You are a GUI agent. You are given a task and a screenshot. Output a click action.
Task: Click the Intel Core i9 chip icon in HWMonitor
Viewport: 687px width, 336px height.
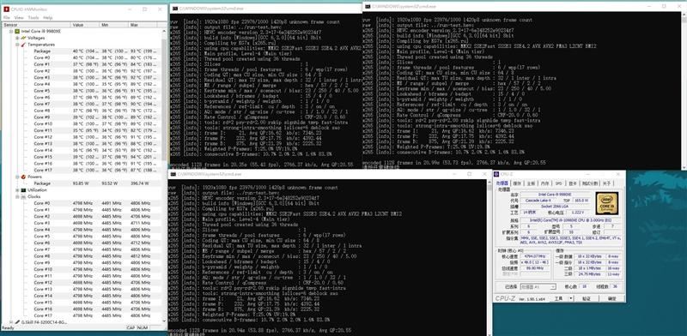coord(17,32)
